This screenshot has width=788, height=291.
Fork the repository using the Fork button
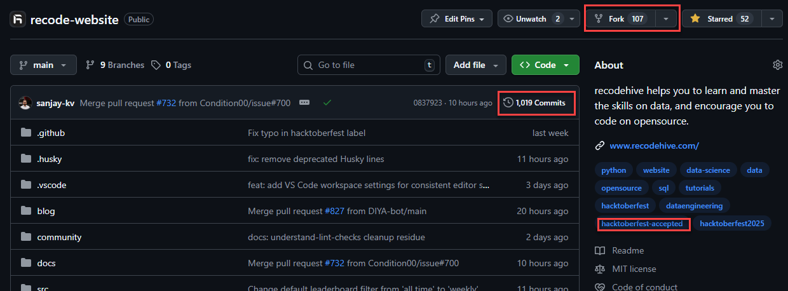(620, 19)
